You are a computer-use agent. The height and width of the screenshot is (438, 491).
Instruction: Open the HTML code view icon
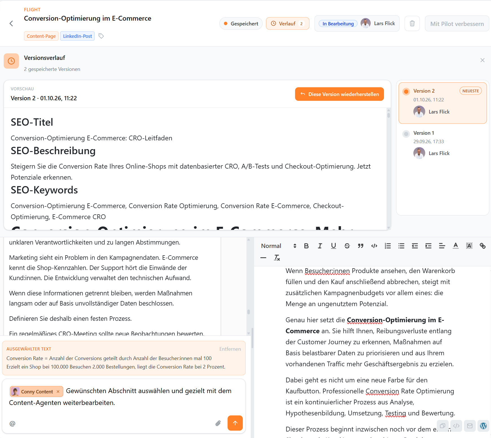coord(456,426)
